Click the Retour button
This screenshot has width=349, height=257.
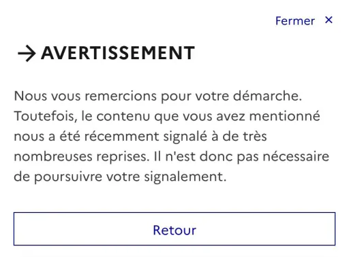tap(174, 228)
